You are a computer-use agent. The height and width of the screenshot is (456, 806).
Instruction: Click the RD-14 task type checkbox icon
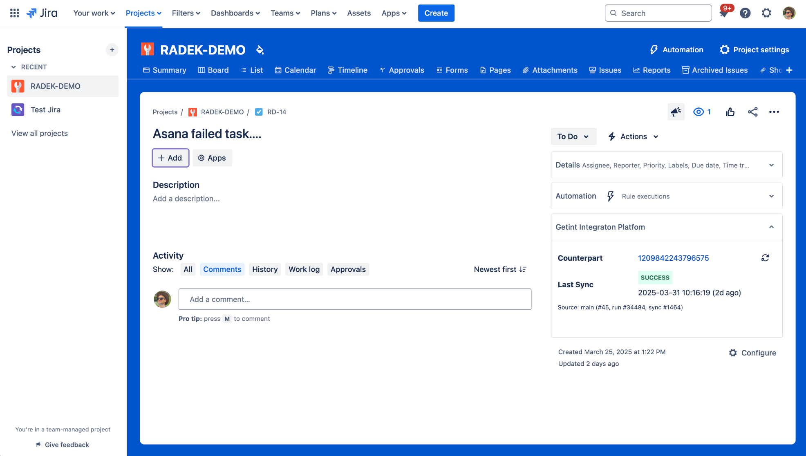[259, 112]
